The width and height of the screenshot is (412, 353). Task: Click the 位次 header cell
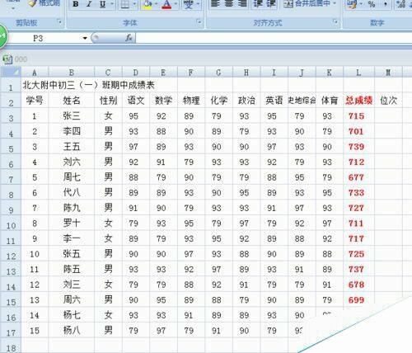388,101
